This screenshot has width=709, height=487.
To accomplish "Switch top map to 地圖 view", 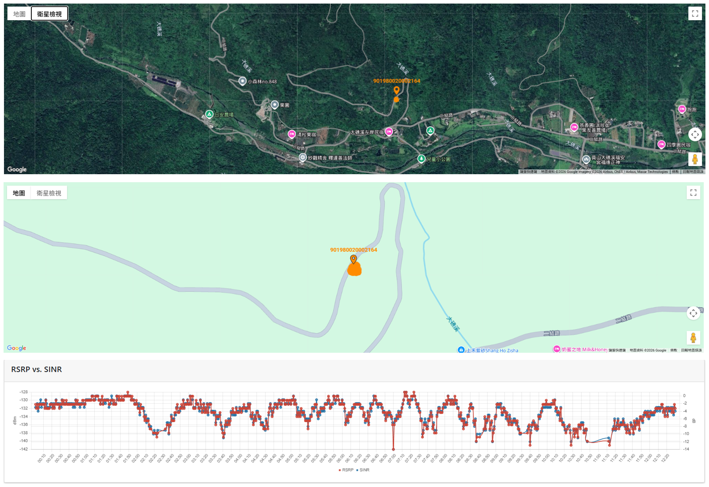I will pyautogui.click(x=19, y=14).
